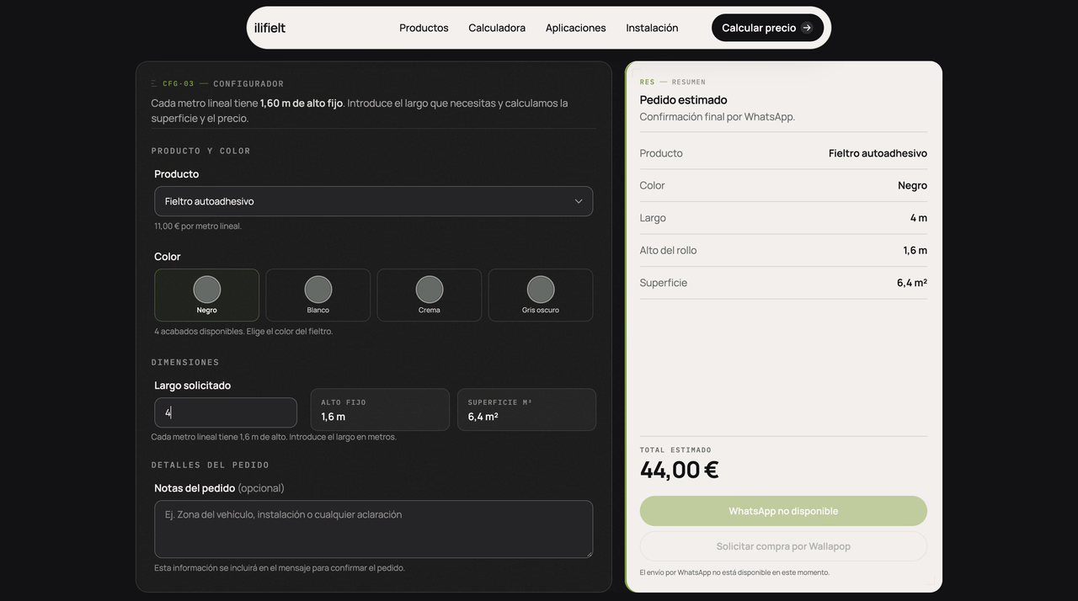Screen dimensions: 1078x601
Task: Click the textarea resize handle corner
Action: coord(588,553)
